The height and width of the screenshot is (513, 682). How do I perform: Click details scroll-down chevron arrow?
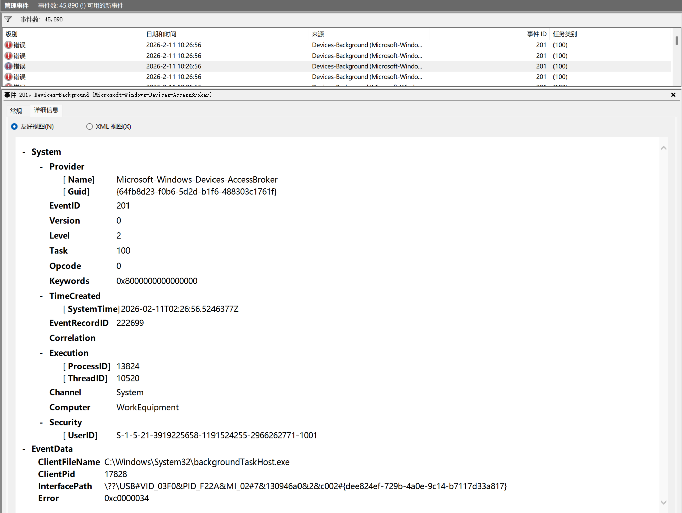pyautogui.click(x=663, y=502)
